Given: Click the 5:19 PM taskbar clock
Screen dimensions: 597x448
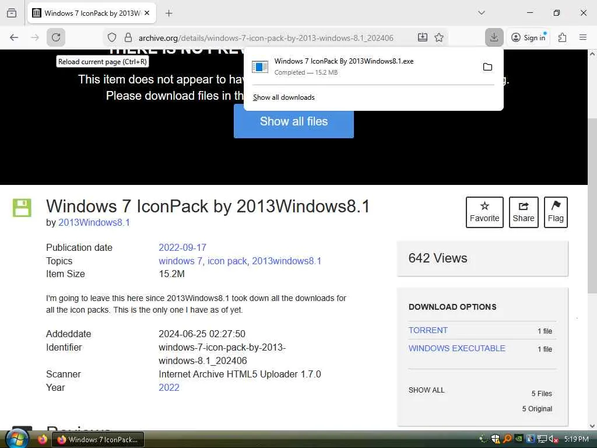Looking at the screenshot, I should [x=577, y=439].
